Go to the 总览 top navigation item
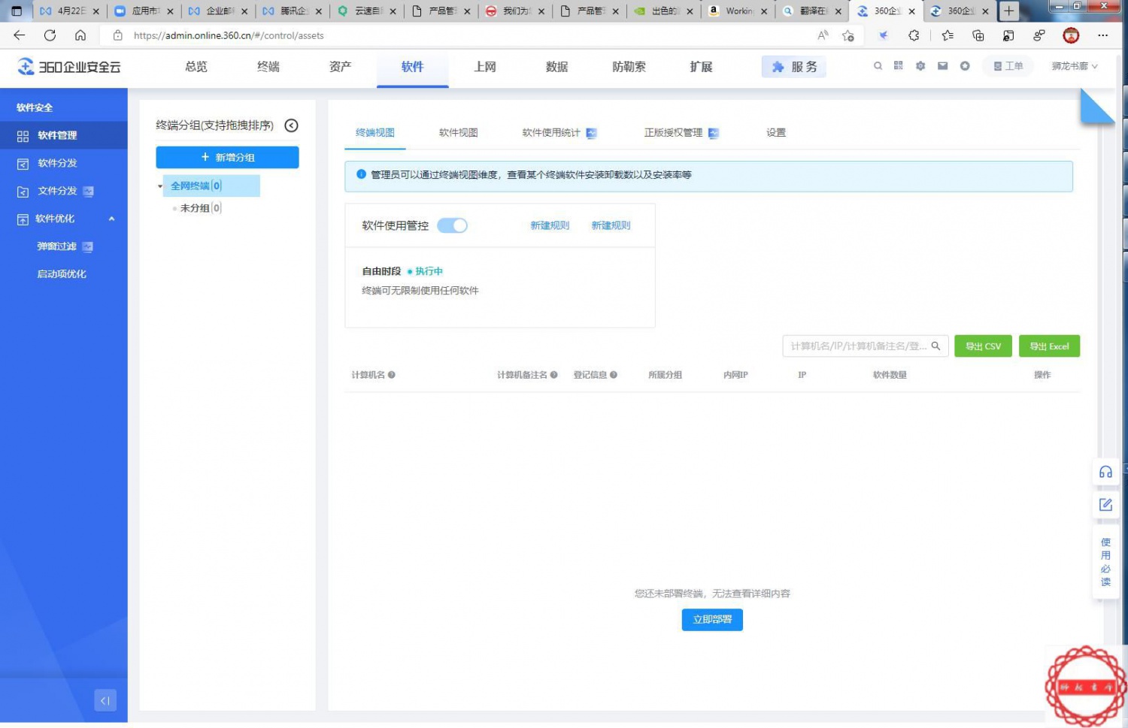This screenshot has height=728, width=1128. point(196,67)
